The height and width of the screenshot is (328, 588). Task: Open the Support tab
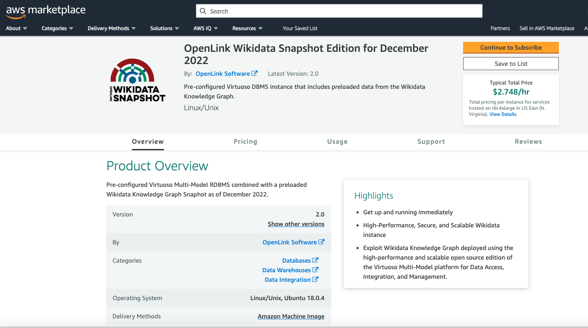coord(431,142)
